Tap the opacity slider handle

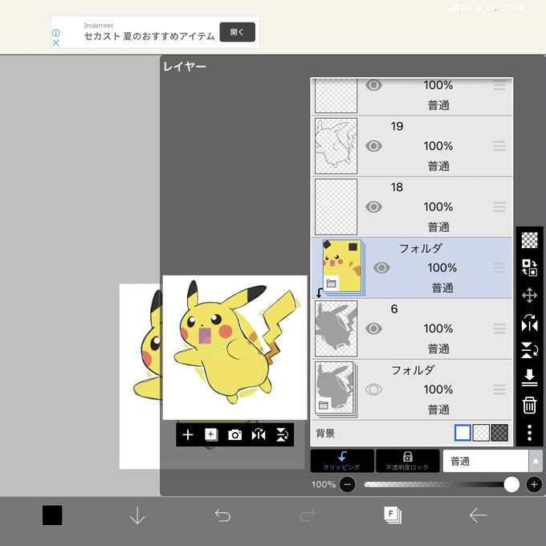coord(511,484)
